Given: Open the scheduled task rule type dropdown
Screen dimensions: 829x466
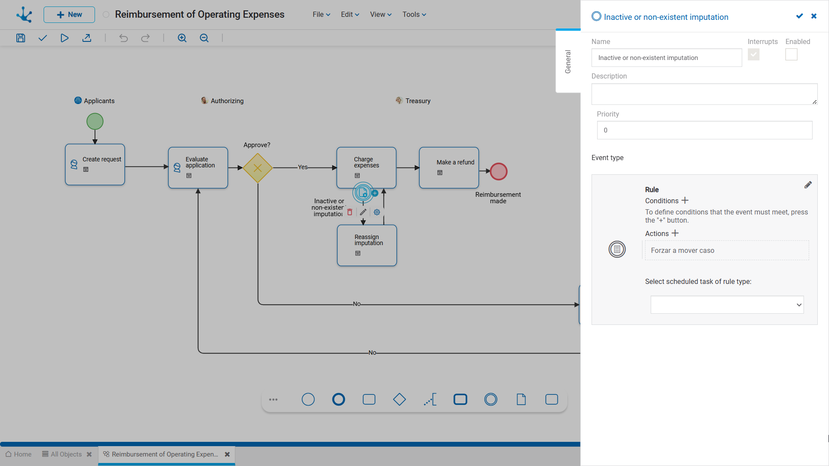Looking at the screenshot, I should click(727, 305).
